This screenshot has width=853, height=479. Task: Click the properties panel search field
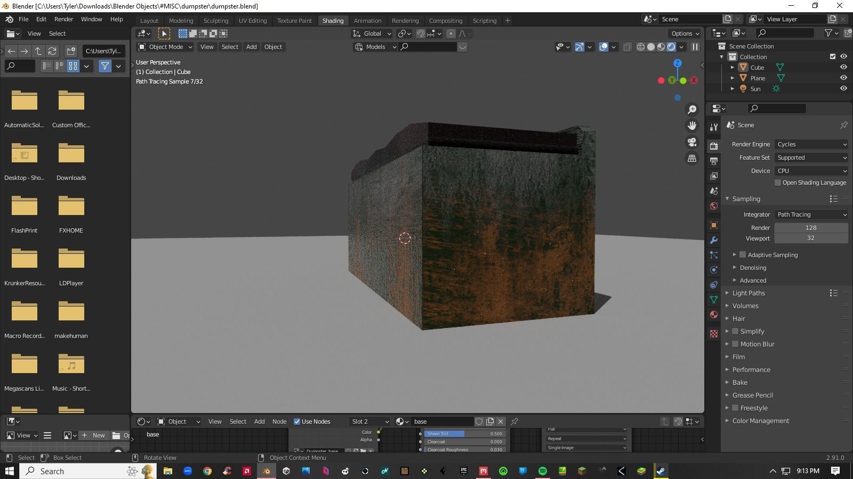click(777, 109)
